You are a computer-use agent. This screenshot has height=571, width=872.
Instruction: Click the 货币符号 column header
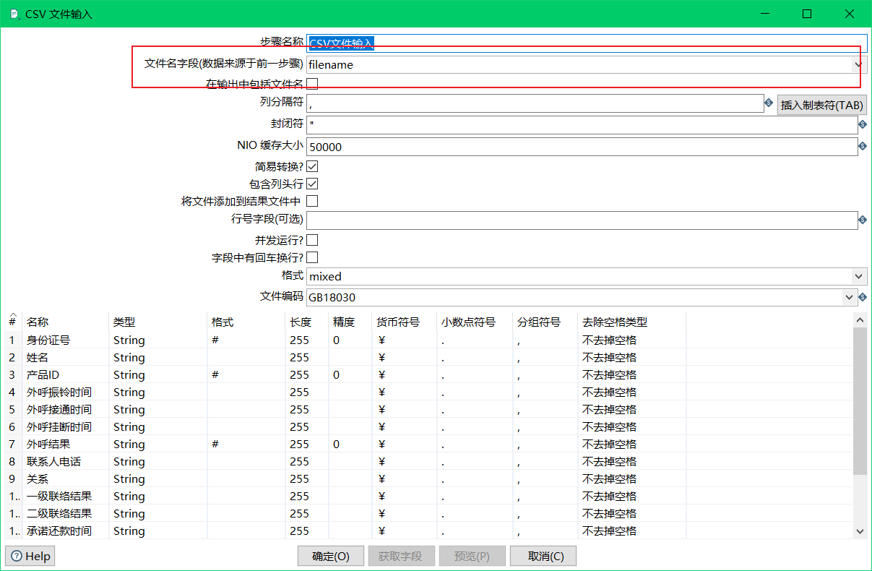pyautogui.click(x=405, y=322)
